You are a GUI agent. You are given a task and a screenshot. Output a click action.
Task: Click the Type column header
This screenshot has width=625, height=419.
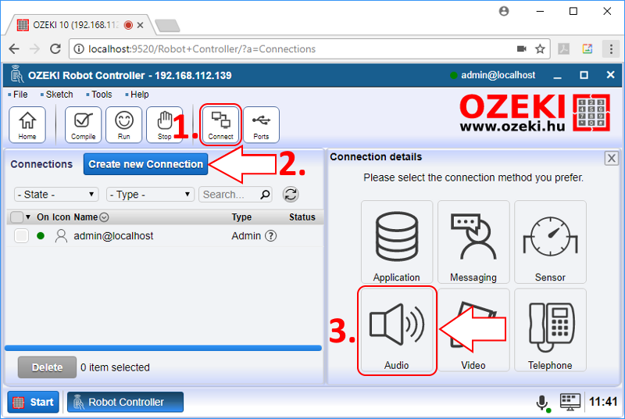point(241,217)
